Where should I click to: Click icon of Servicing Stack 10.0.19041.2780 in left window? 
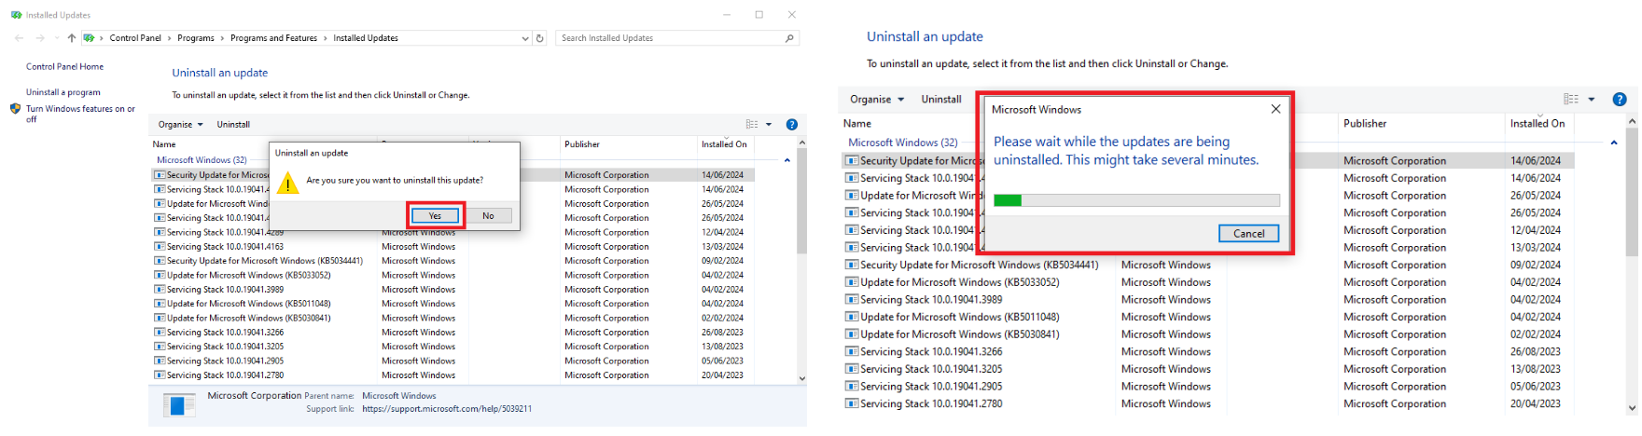tap(160, 375)
